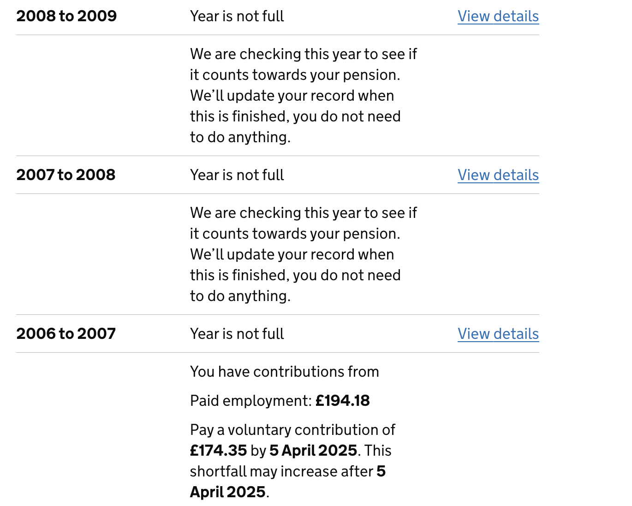Open View details for 2006 to 2007
This screenshot has height=506, width=632.
[x=498, y=334]
